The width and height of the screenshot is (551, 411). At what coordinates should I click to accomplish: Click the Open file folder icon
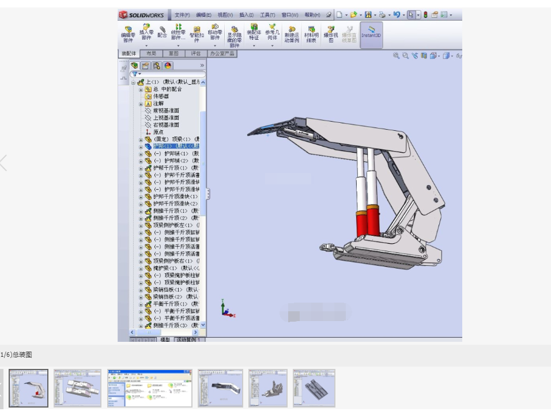click(353, 15)
